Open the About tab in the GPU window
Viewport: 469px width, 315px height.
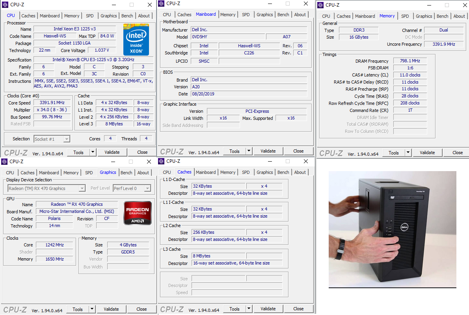point(143,173)
